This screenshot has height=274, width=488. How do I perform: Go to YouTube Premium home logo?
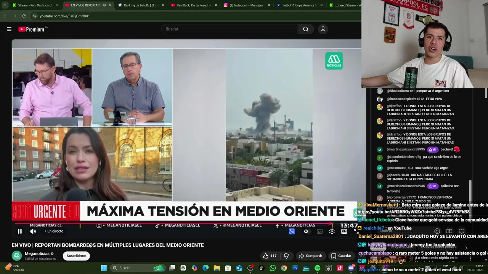(31, 29)
